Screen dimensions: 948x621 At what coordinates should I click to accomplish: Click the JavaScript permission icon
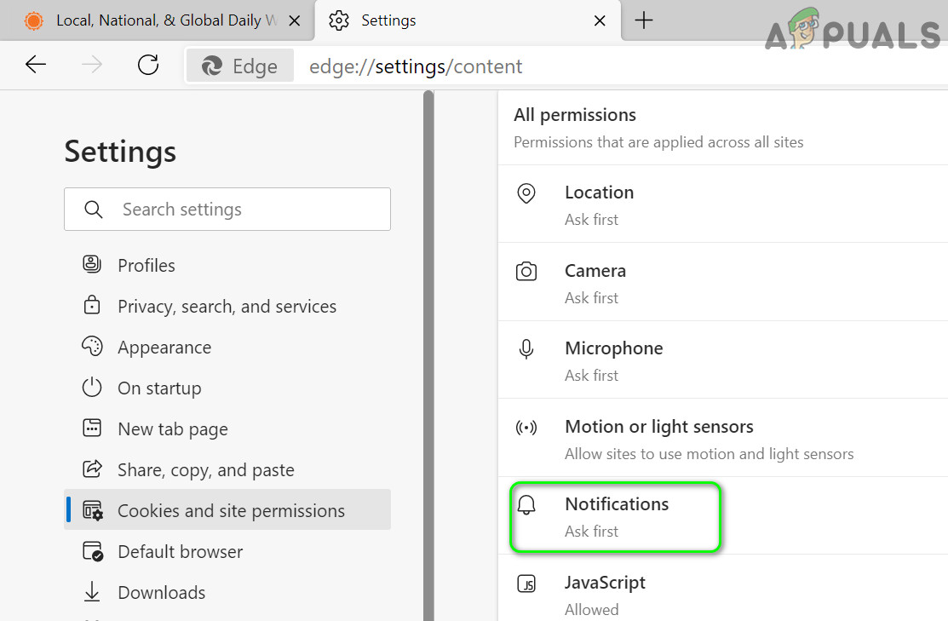click(x=526, y=584)
